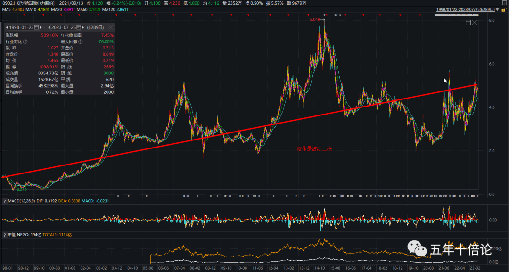Step the start date 1998-01-22 backward

[x=7, y=28]
